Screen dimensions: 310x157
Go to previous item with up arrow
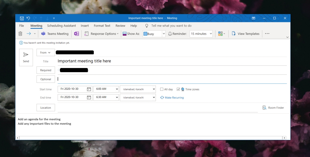click(41, 18)
